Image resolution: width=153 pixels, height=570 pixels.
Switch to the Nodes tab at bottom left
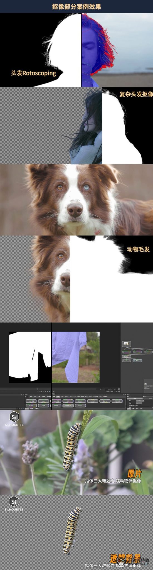click(27, 409)
